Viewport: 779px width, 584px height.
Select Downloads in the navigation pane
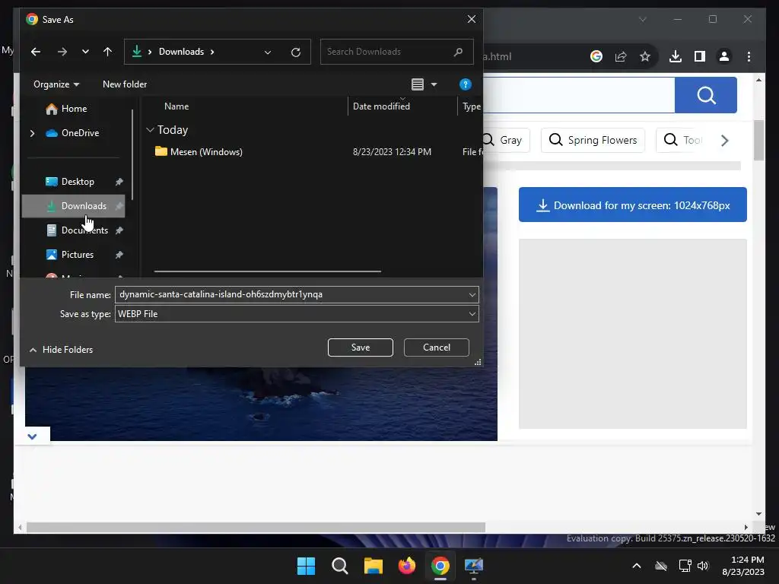(73, 206)
